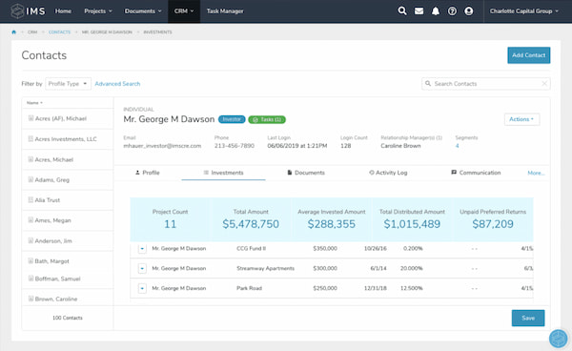Image resolution: width=572 pixels, height=351 pixels.
Task: Click the IMS logo
Action: pos(28,11)
